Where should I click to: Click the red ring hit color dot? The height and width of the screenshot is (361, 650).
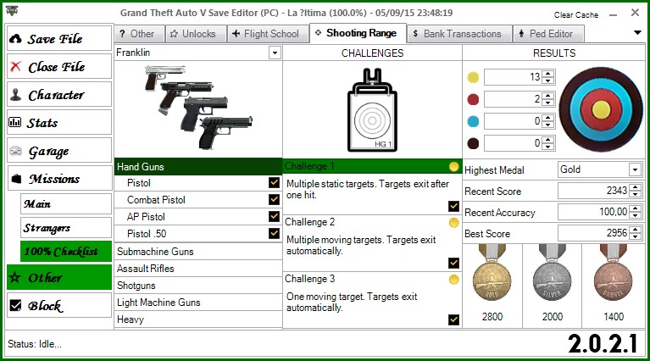(473, 99)
